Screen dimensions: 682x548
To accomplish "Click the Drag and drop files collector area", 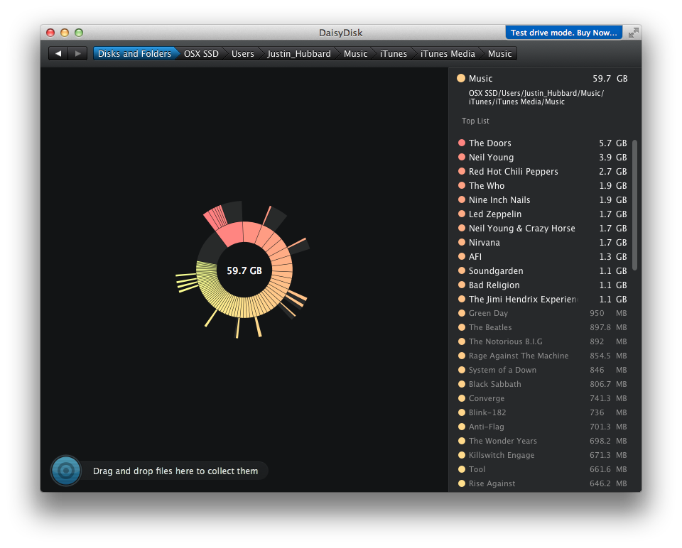I will tap(175, 471).
